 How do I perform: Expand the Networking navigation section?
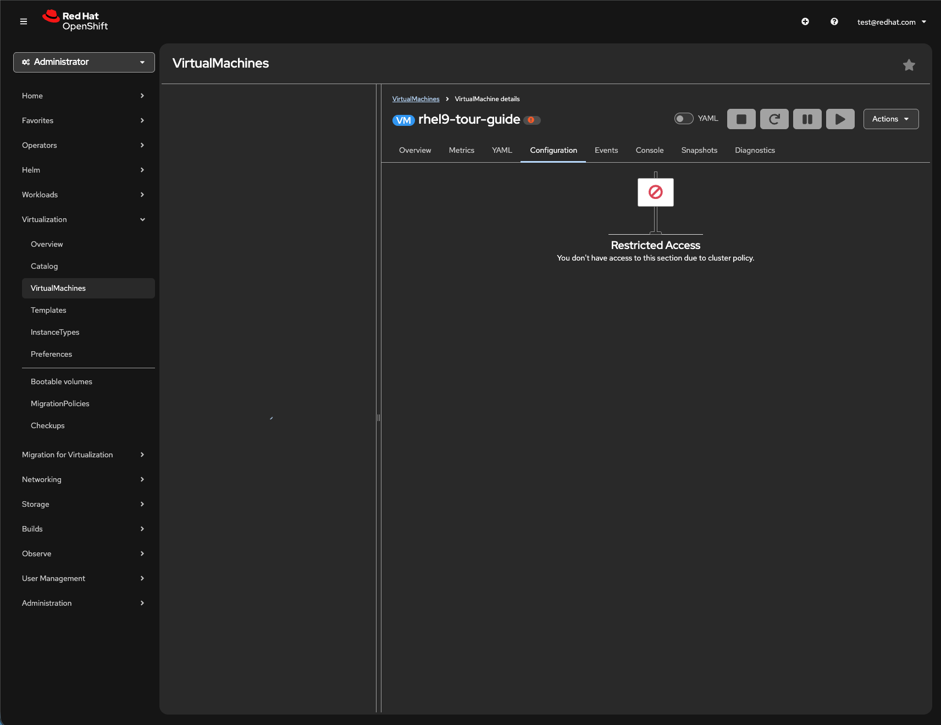(x=84, y=479)
